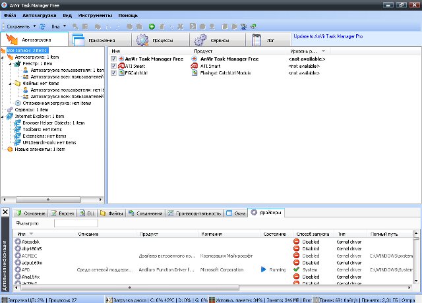
Task: Click the gear icon beside Abiosdsk driver
Action: pyautogui.click(x=18, y=242)
